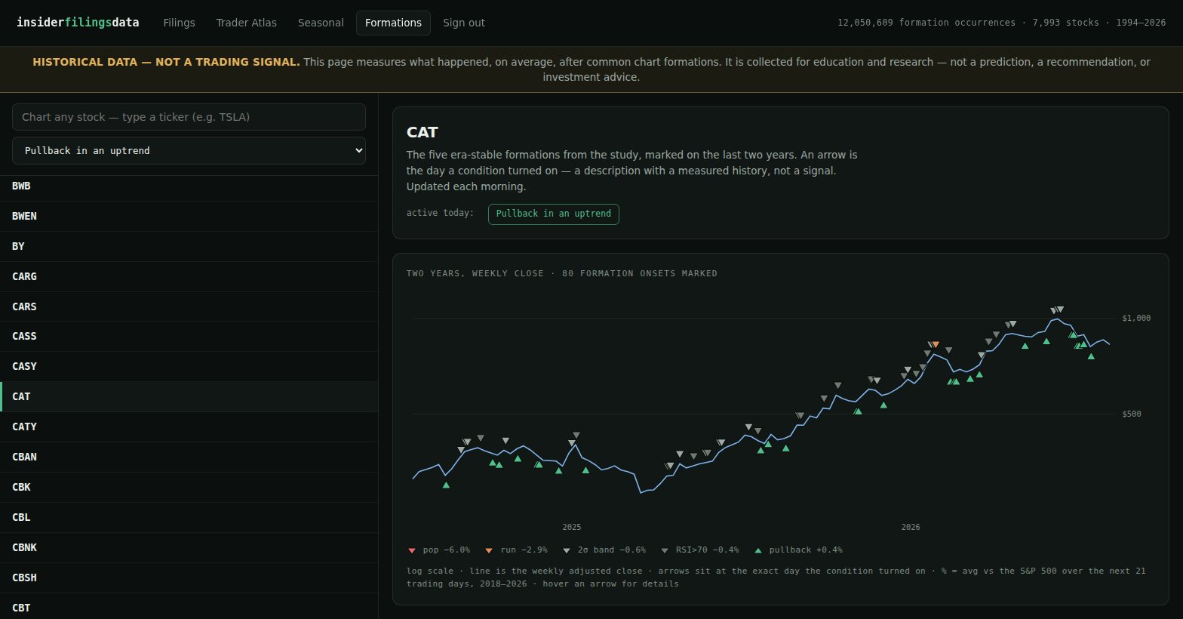Go to Trader Atlas
This screenshot has height=619, width=1183.
pos(247,23)
